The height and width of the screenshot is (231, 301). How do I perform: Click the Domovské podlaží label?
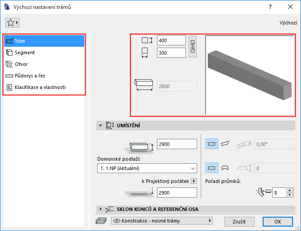(x=119, y=159)
